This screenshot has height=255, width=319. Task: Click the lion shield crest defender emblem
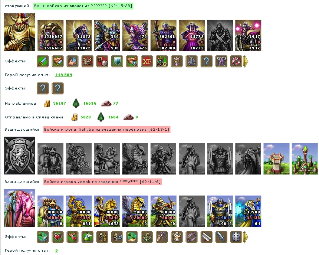[20, 156]
